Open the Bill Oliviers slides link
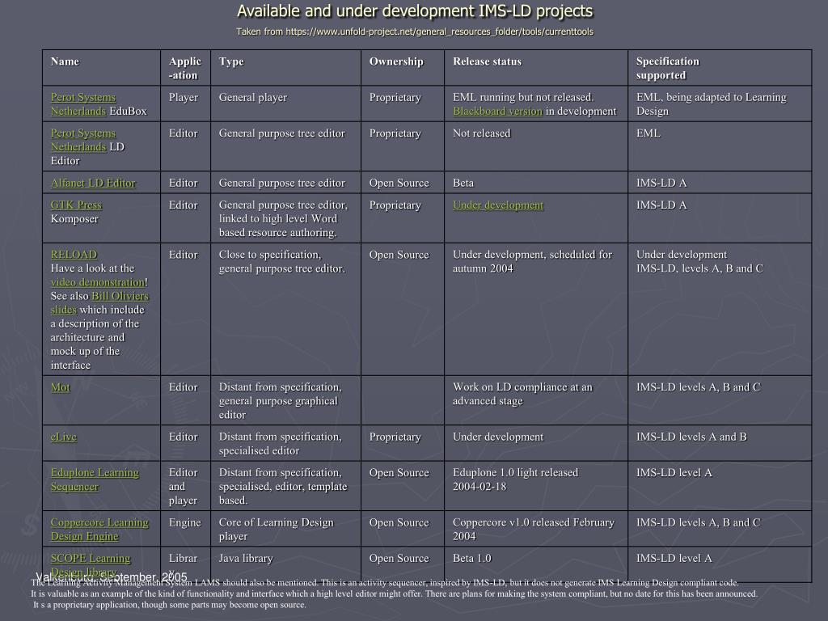This screenshot has width=828, height=621. pyautogui.click(x=99, y=302)
